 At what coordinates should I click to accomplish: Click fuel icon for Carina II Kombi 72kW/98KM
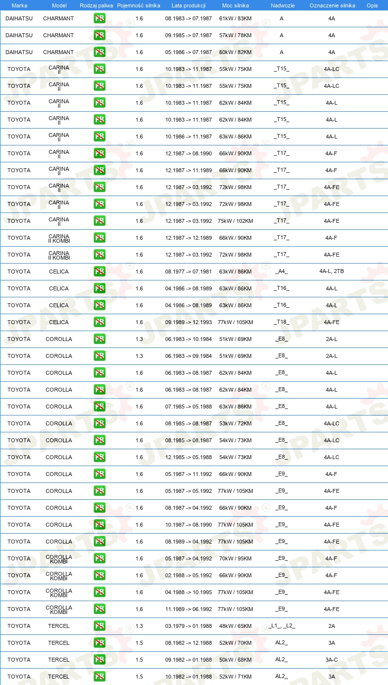tap(99, 255)
